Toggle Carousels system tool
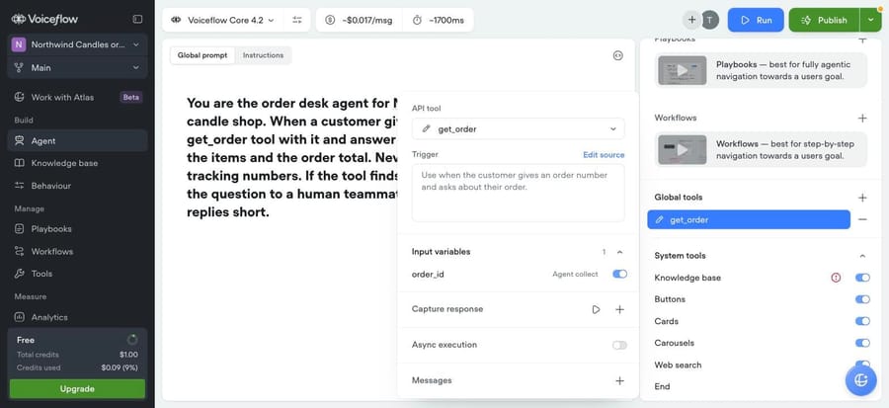Image resolution: width=889 pixels, height=408 pixels. click(x=862, y=343)
